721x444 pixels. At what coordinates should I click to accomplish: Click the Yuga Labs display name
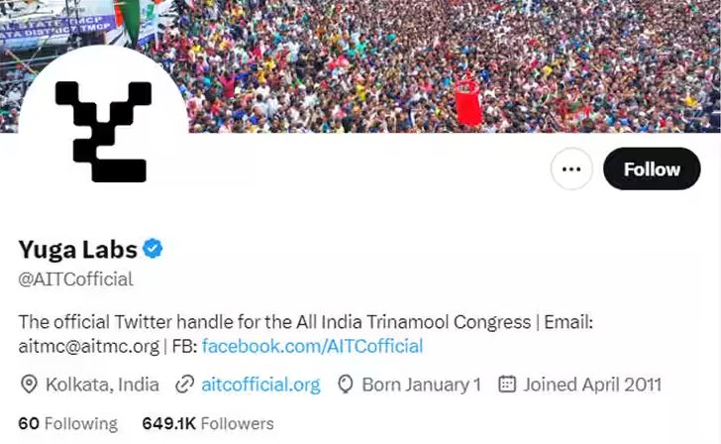coord(77,249)
